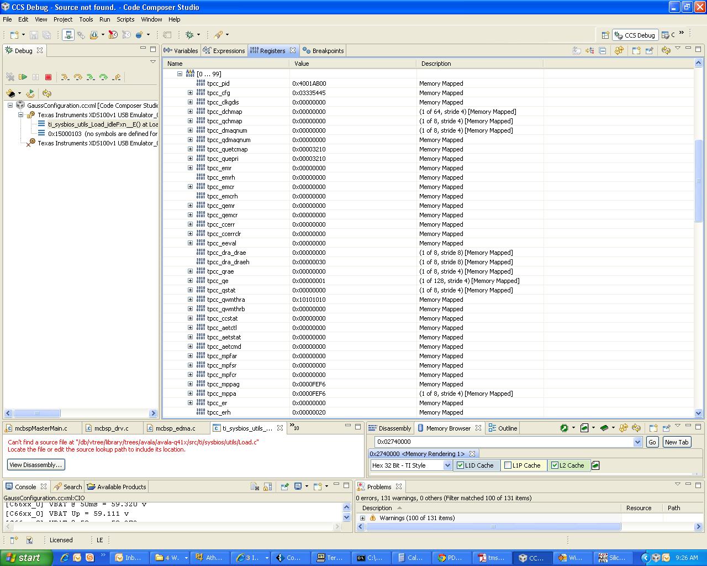707x566 pixels.
Task: Open the Run menu
Action: pyautogui.click(x=104, y=19)
